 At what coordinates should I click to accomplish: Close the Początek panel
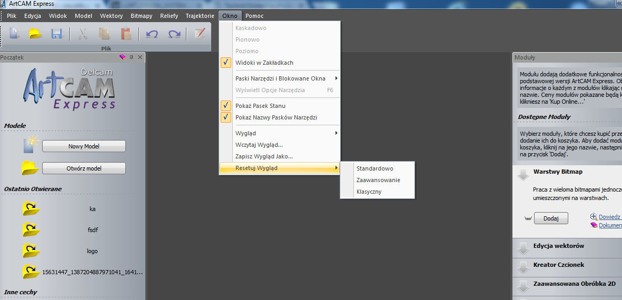point(140,57)
